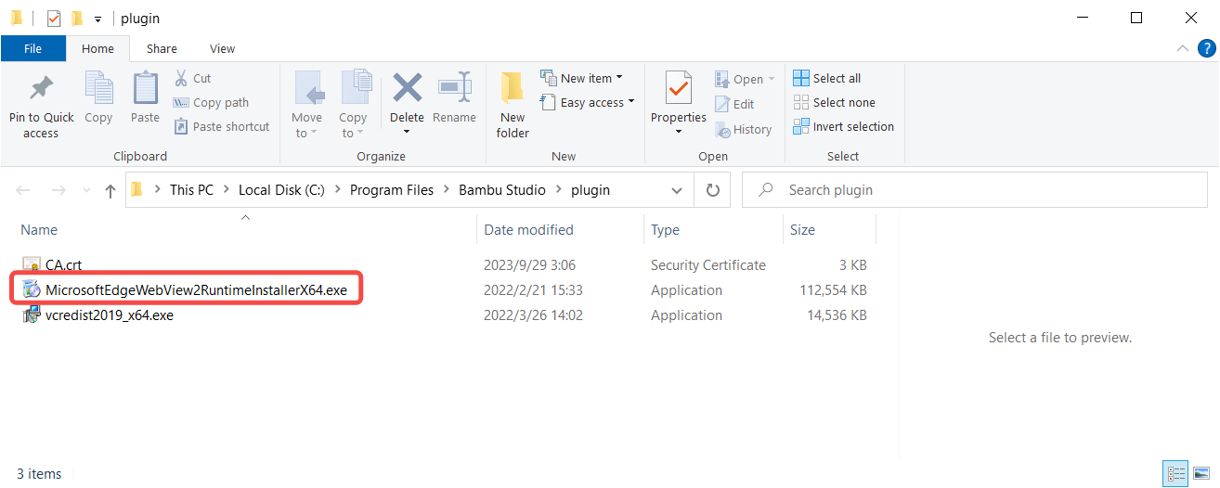Click Pin to Quick access icon

(41, 89)
